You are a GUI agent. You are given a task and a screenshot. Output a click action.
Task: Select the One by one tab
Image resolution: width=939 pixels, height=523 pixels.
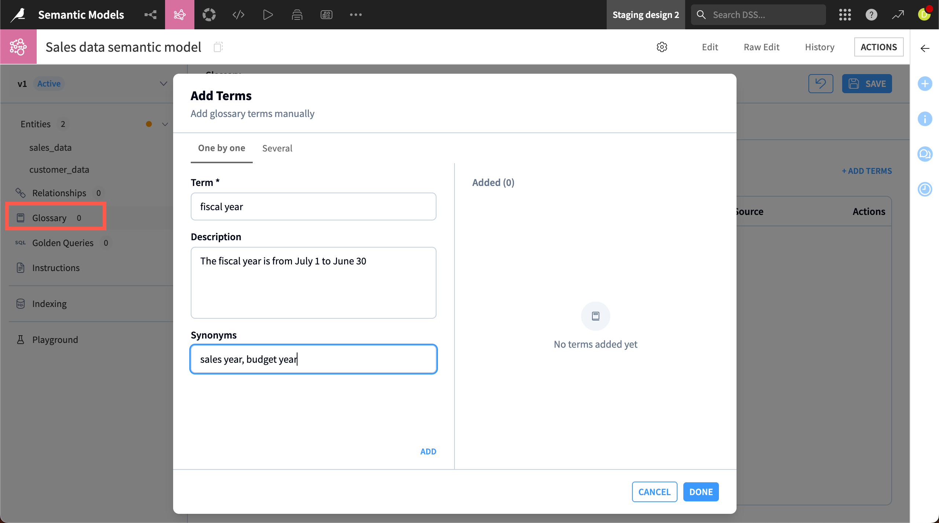pyautogui.click(x=222, y=148)
